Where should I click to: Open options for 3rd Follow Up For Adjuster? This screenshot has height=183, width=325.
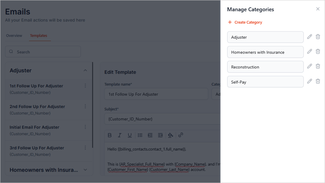[85, 148]
